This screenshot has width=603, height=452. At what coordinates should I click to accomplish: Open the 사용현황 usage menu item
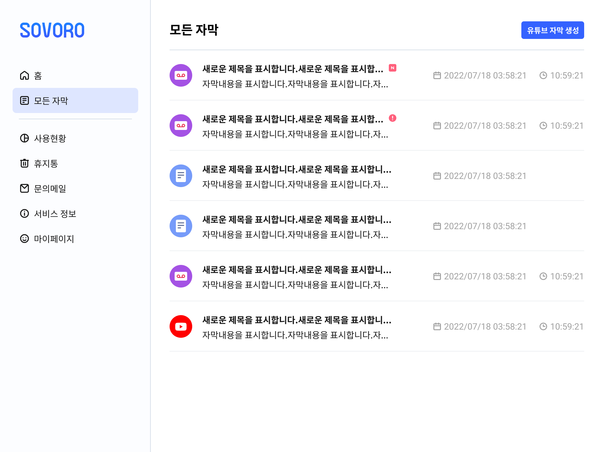tap(50, 138)
